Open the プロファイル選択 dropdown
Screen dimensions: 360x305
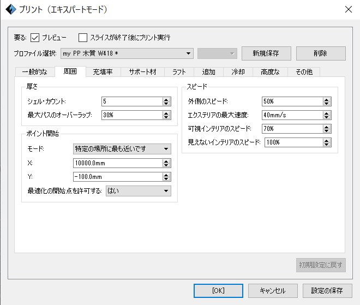coord(127,53)
